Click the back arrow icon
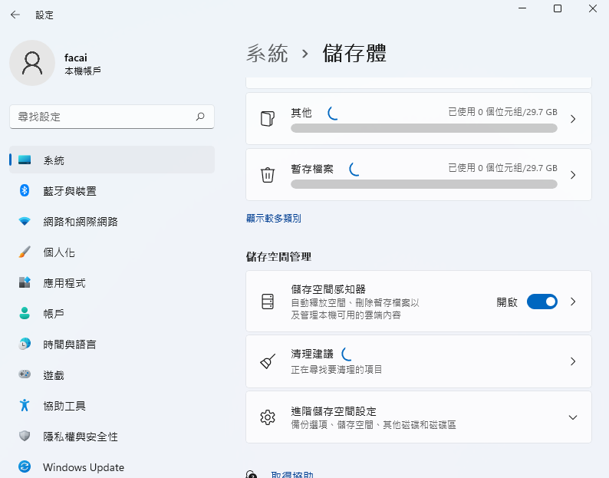Viewport: 609px width, 478px height. coord(15,15)
